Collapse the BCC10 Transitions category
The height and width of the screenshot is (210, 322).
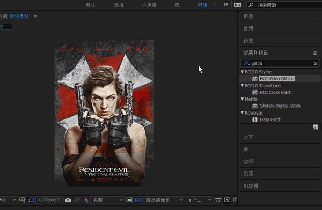(x=243, y=86)
